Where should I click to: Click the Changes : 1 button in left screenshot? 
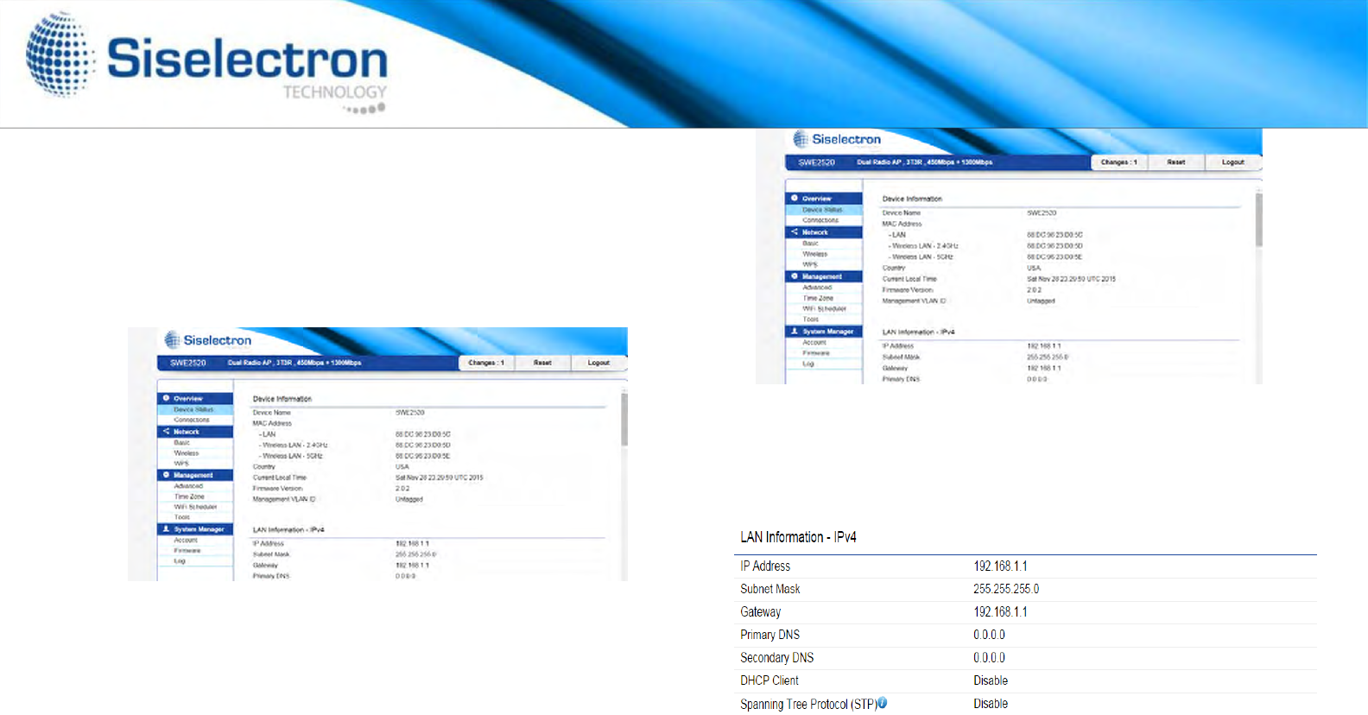coord(486,363)
